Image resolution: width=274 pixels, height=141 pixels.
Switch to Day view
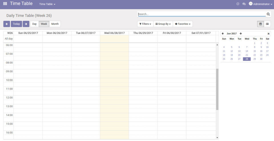coord(35,24)
